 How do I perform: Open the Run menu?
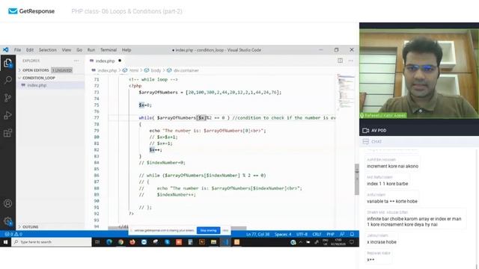click(91, 50)
